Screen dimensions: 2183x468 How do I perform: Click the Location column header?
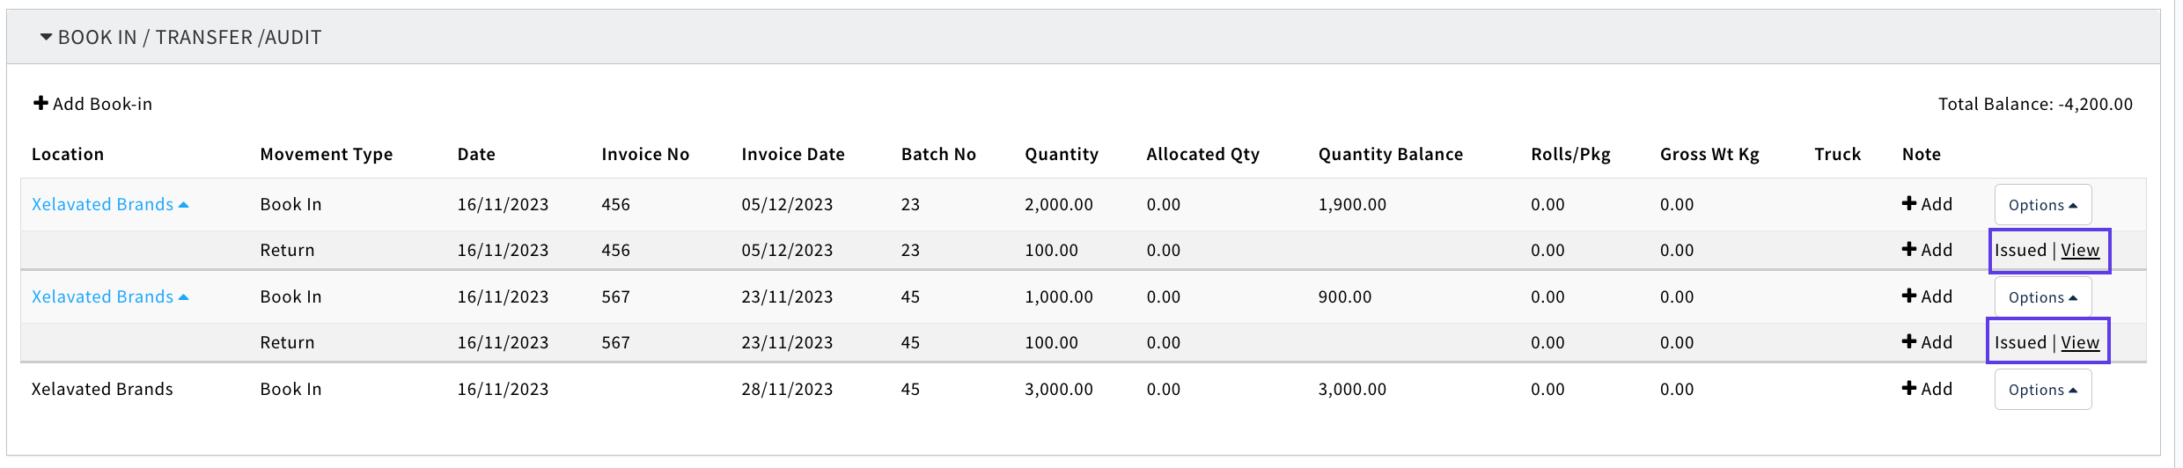(x=68, y=154)
